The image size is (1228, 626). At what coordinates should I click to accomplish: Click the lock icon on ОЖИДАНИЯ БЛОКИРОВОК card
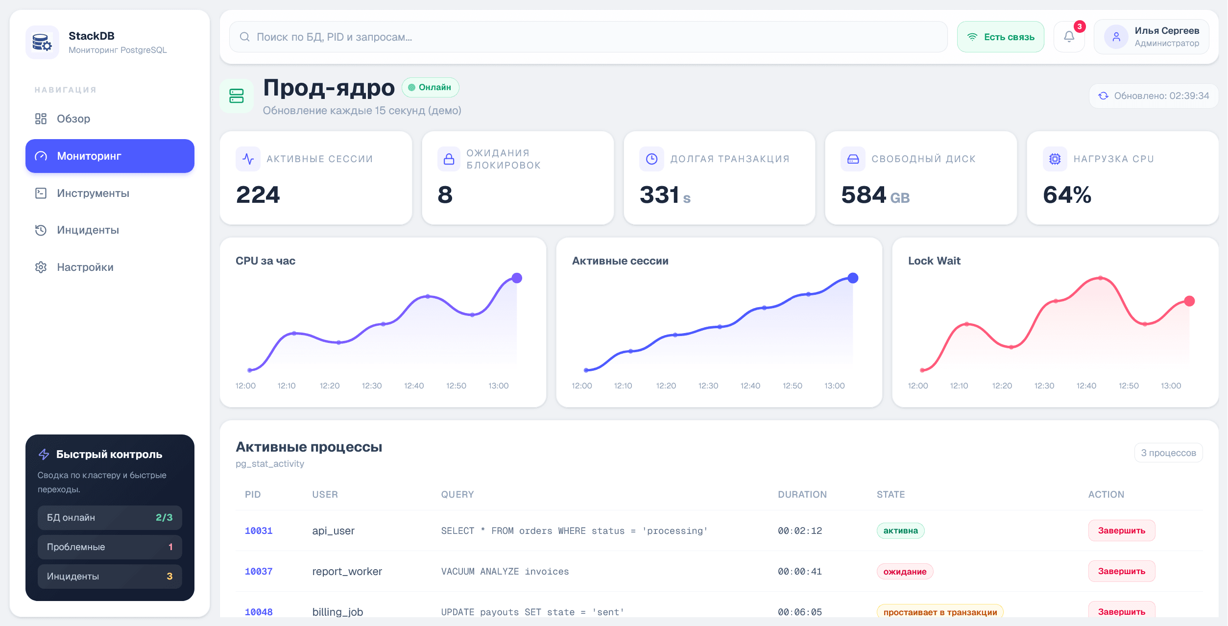click(449, 158)
